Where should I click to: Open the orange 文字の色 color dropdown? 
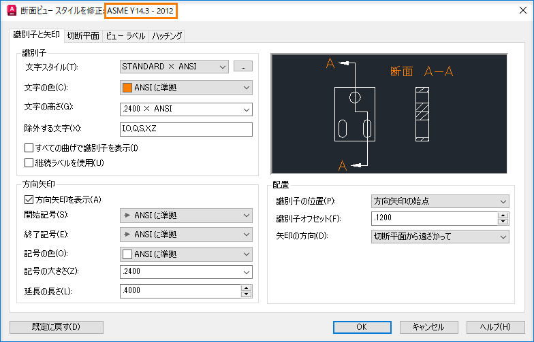click(x=186, y=88)
